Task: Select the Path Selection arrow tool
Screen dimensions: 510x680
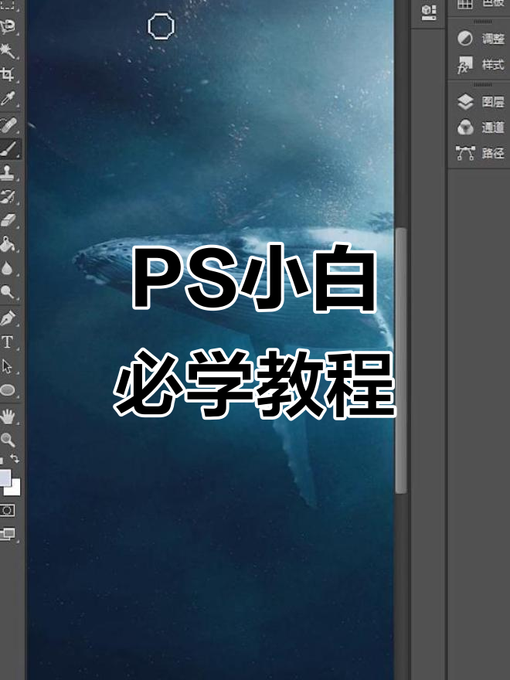Action: pyautogui.click(x=7, y=366)
